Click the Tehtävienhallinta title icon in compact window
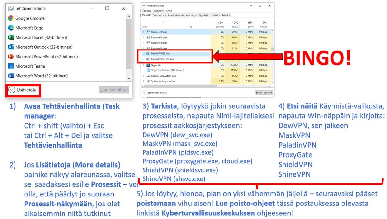 click(x=11, y=8)
